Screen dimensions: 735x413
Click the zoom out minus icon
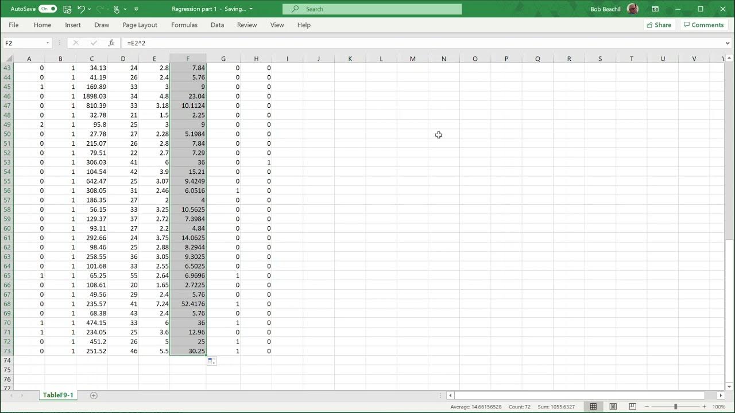[x=648, y=407]
